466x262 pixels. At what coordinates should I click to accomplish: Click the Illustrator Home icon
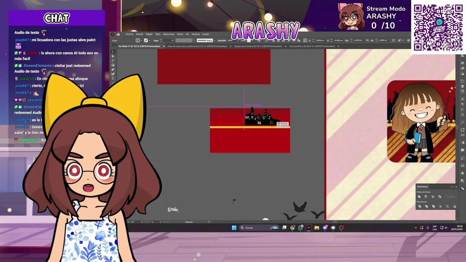point(118,34)
